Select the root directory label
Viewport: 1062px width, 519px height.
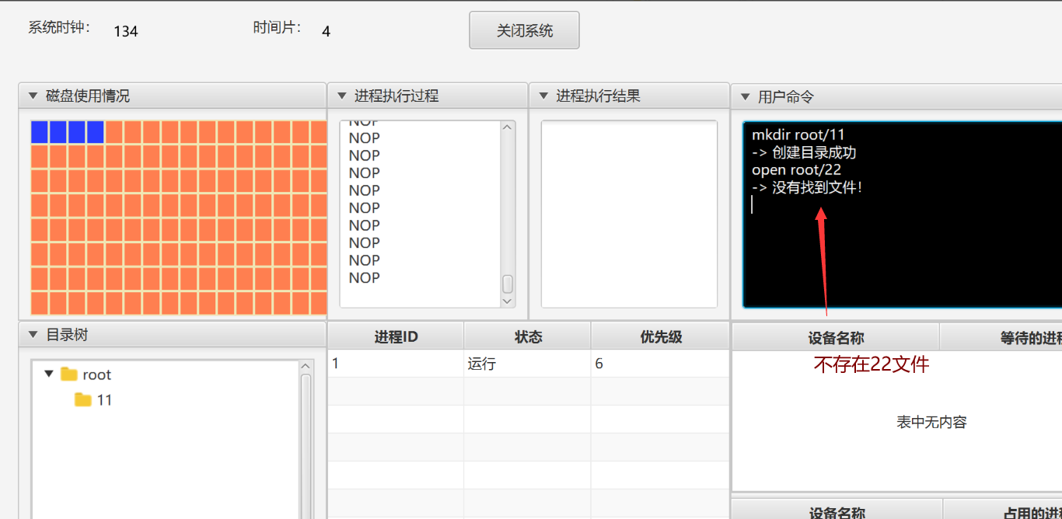tap(97, 374)
